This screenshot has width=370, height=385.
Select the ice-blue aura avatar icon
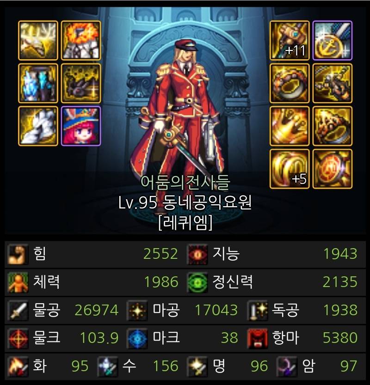38,83
